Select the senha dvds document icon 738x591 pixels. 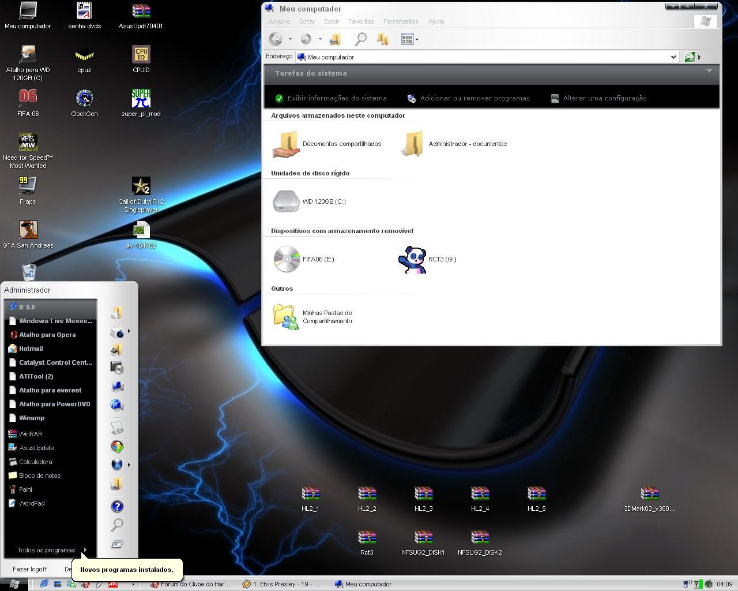84,16
